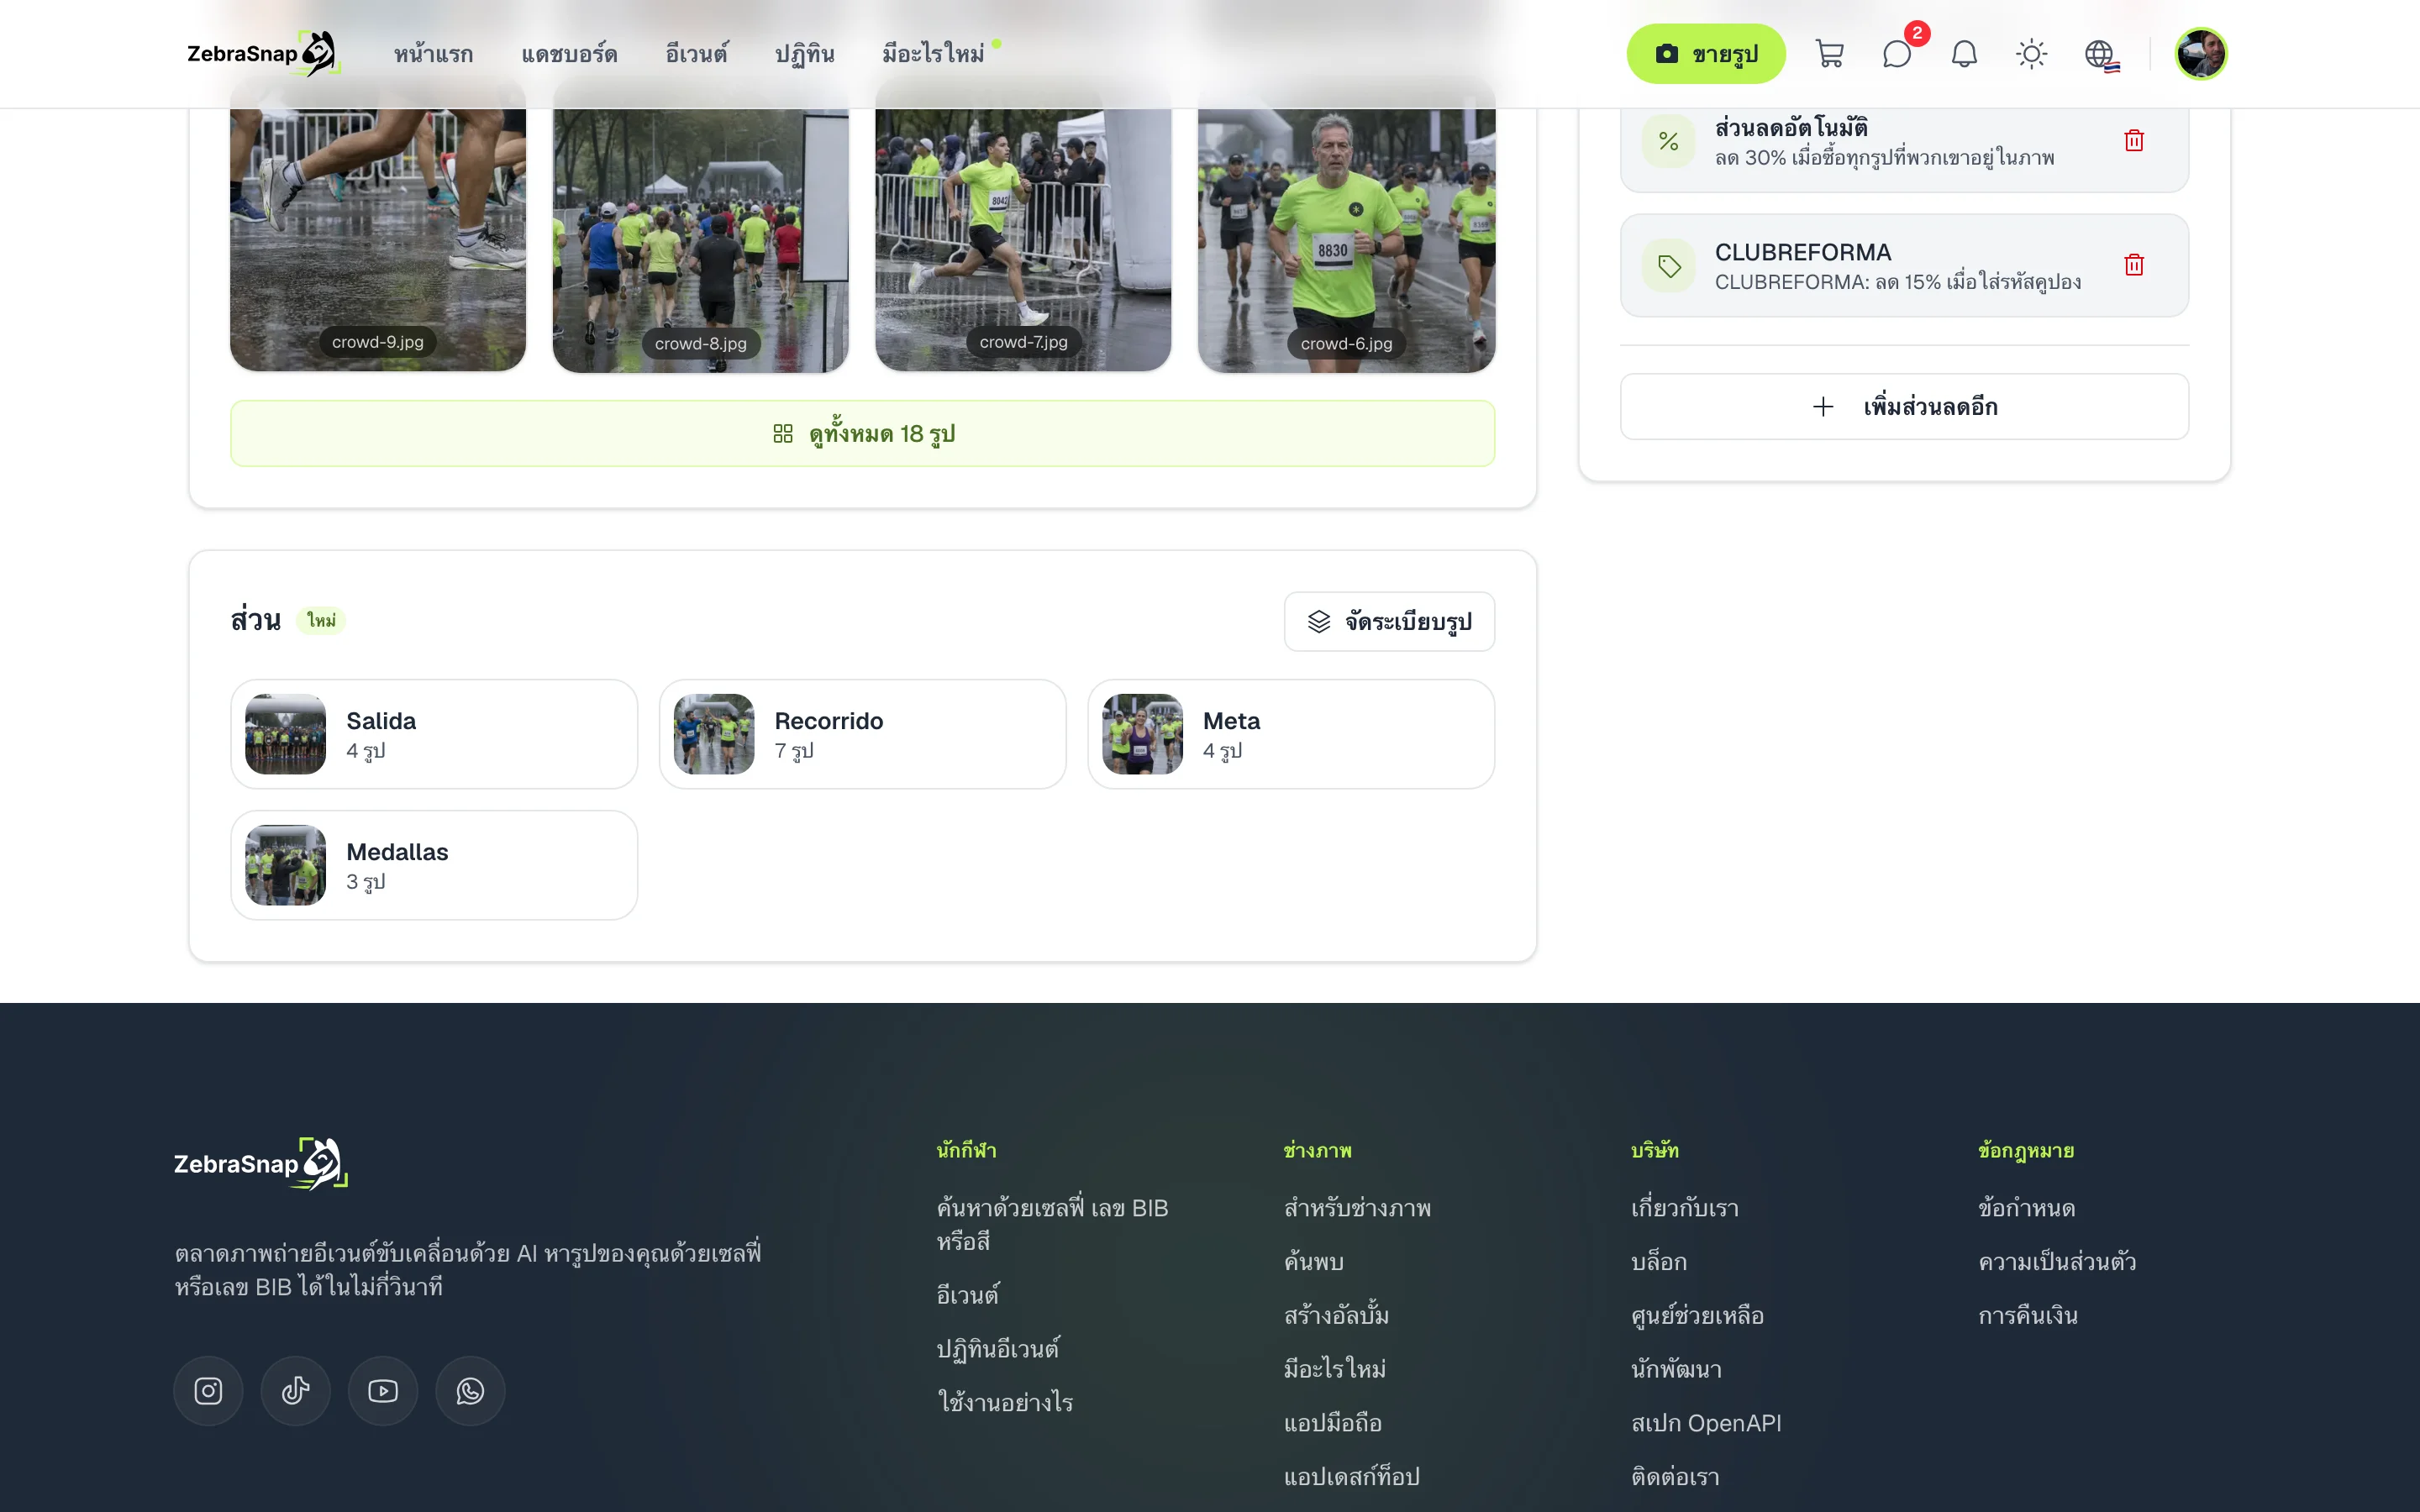Click footer link ความเป็นส่วนตัว
This screenshot has width=2420, height=1512.
pyautogui.click(x=2057, y=1262)
